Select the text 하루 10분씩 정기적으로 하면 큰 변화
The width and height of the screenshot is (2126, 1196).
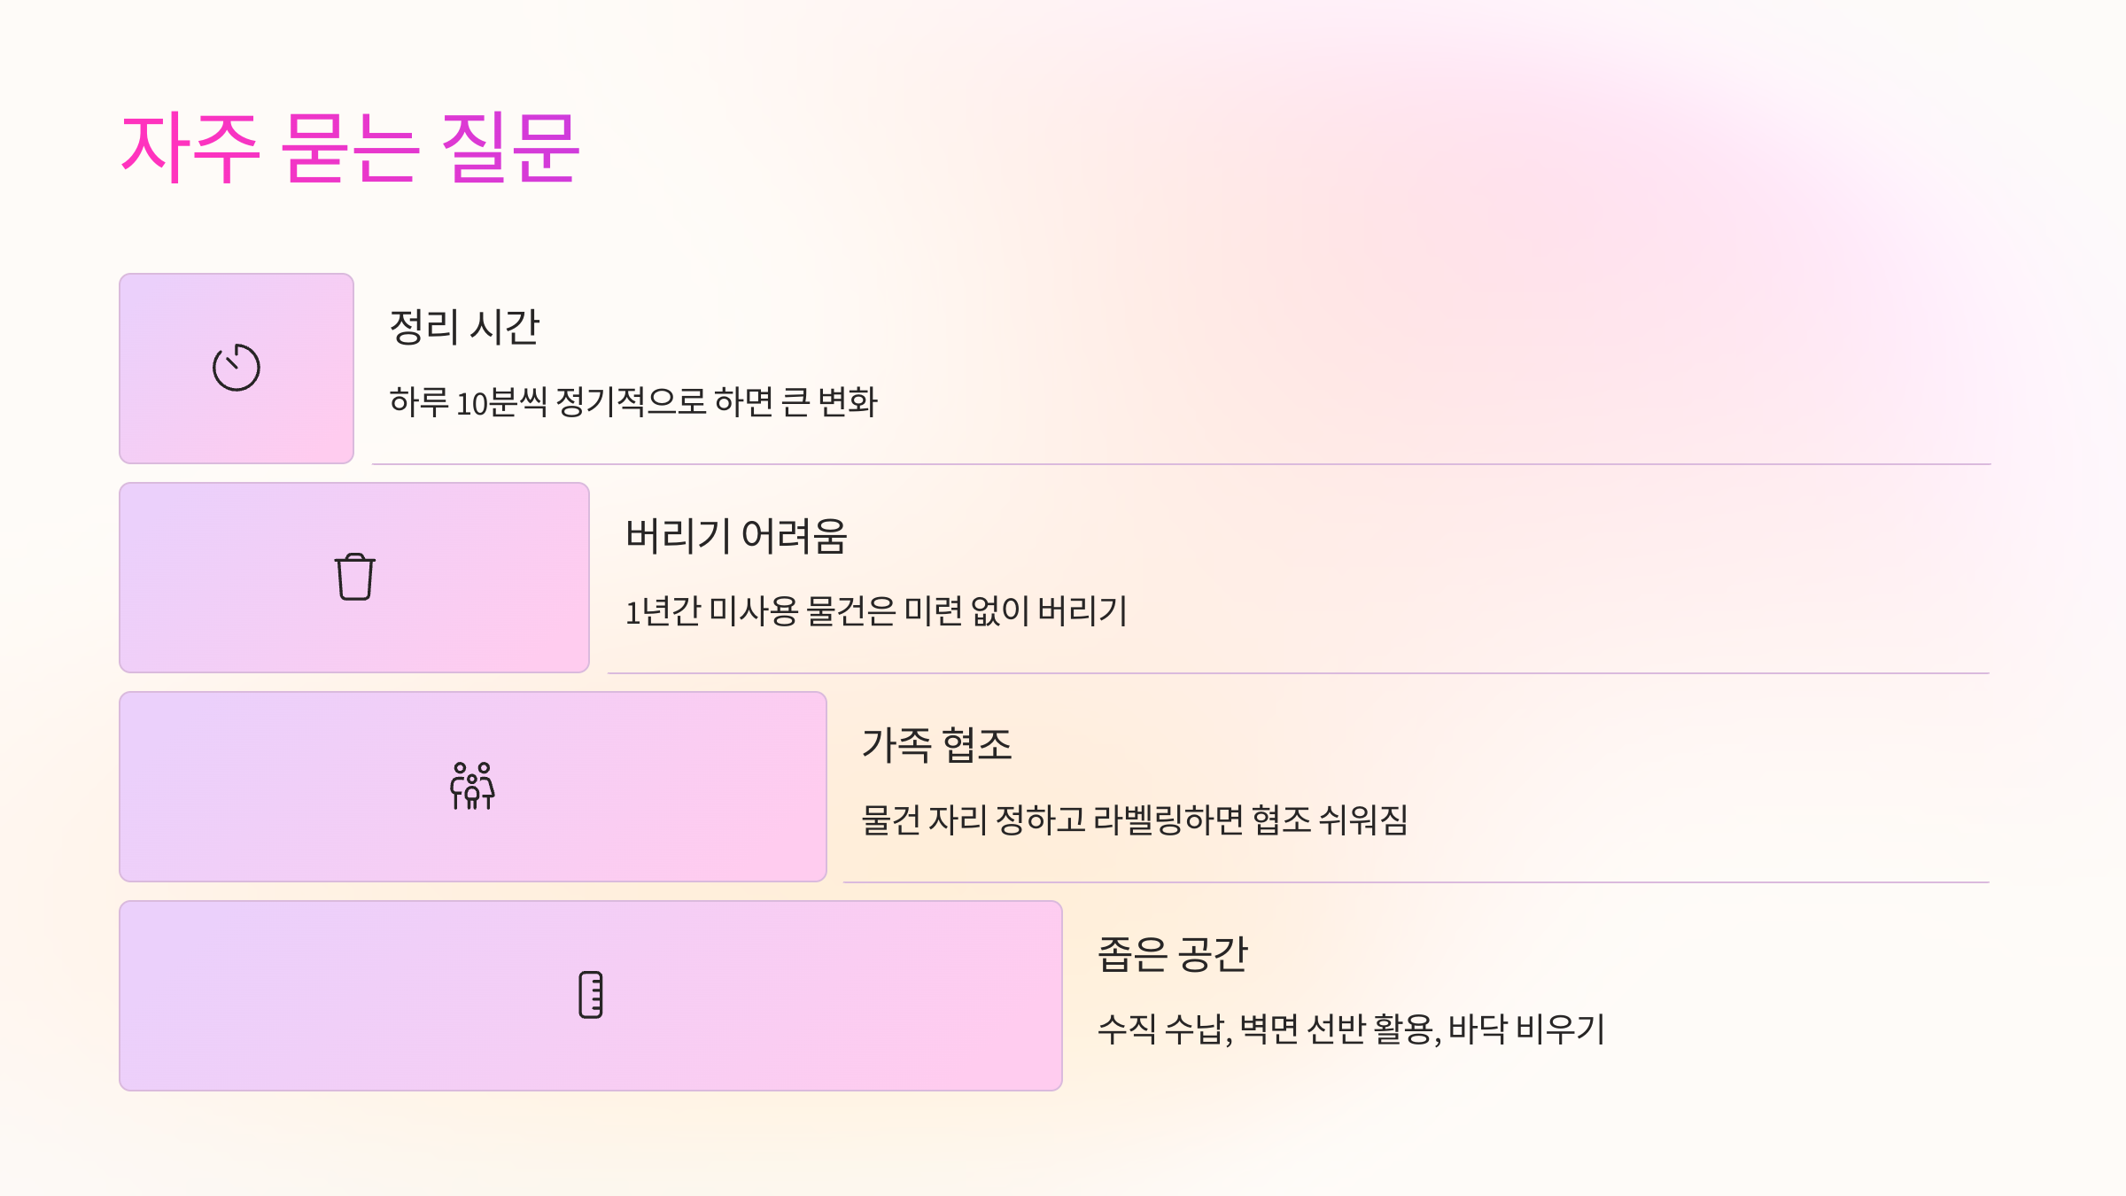tap(633, 402)
